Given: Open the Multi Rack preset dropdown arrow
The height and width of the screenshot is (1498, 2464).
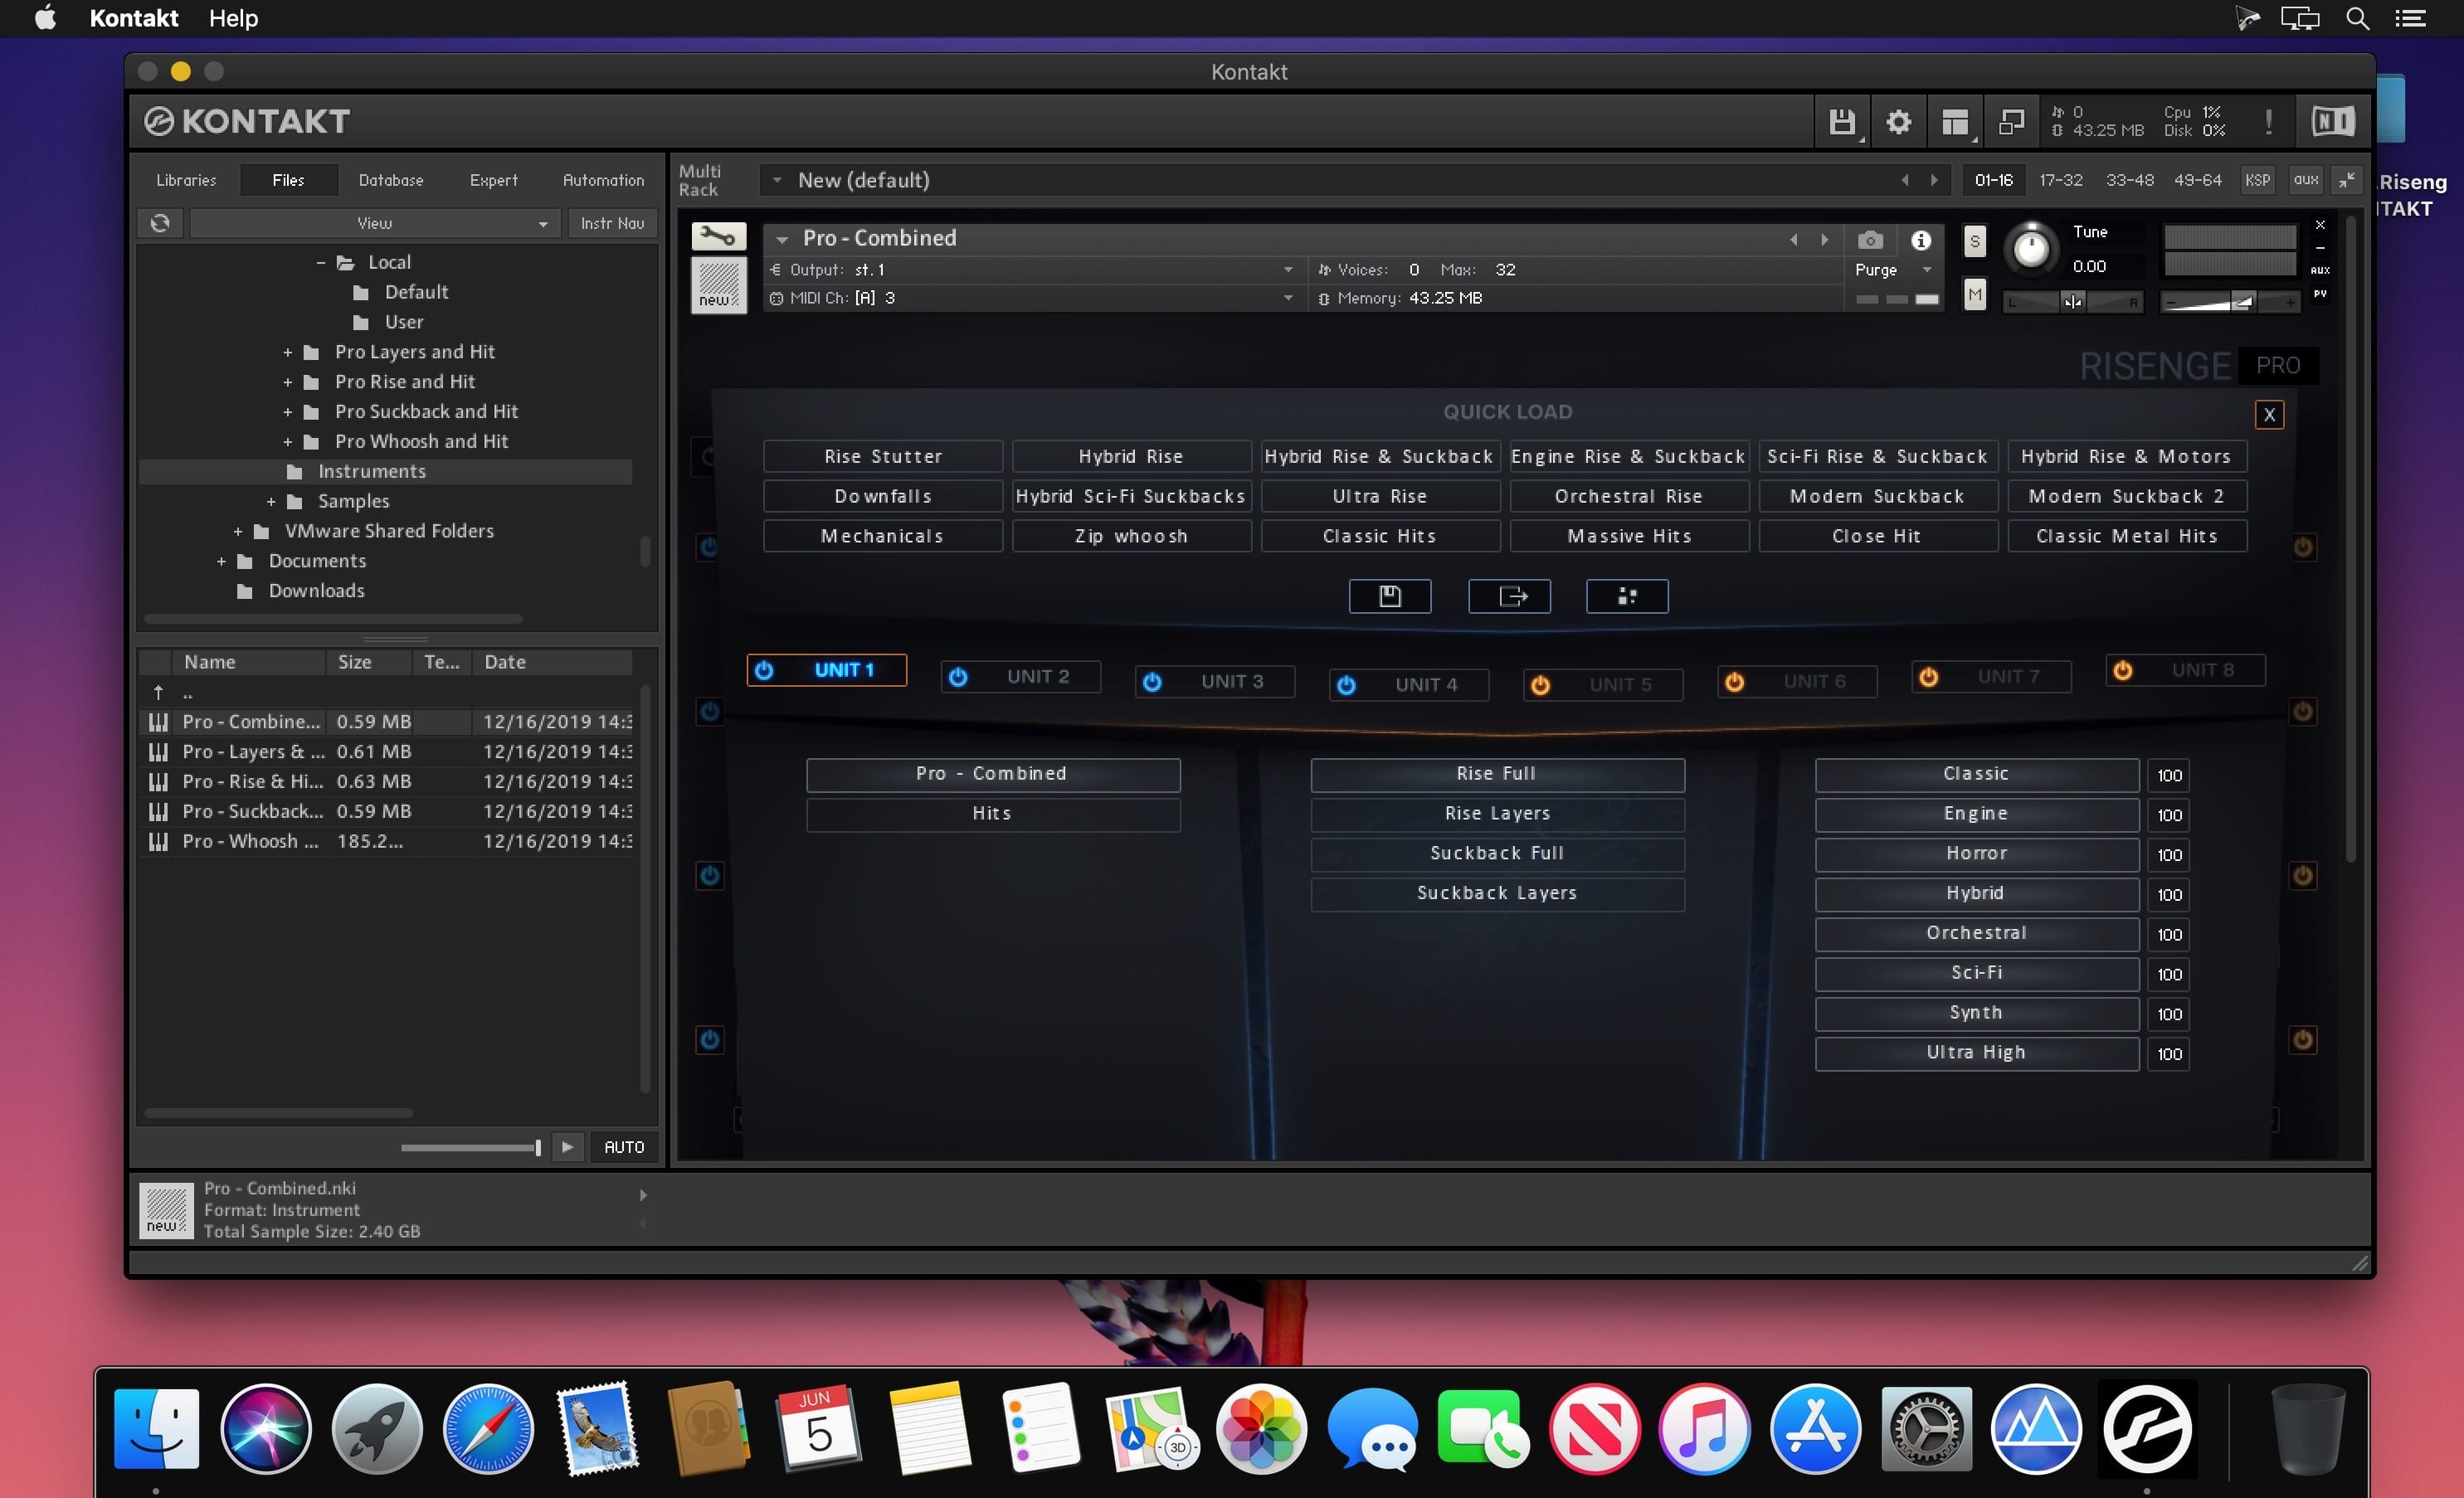Looking at the screenshot, I should pos(777,180).
